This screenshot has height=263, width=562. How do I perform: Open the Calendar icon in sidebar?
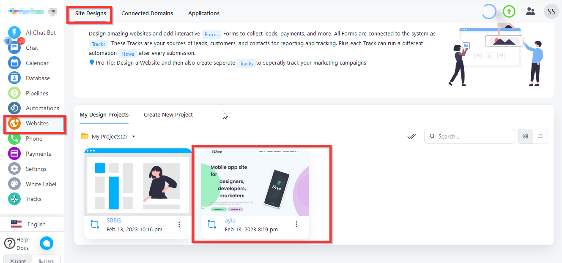pyautogui.click(x=14, y=63)
